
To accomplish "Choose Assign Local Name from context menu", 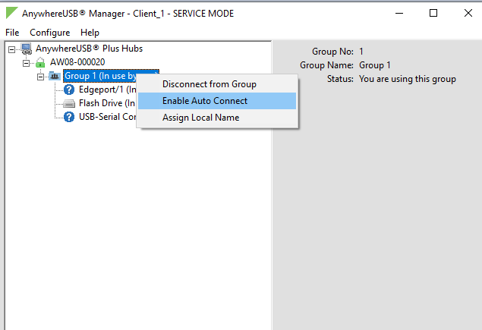I will tap(200, 118).
